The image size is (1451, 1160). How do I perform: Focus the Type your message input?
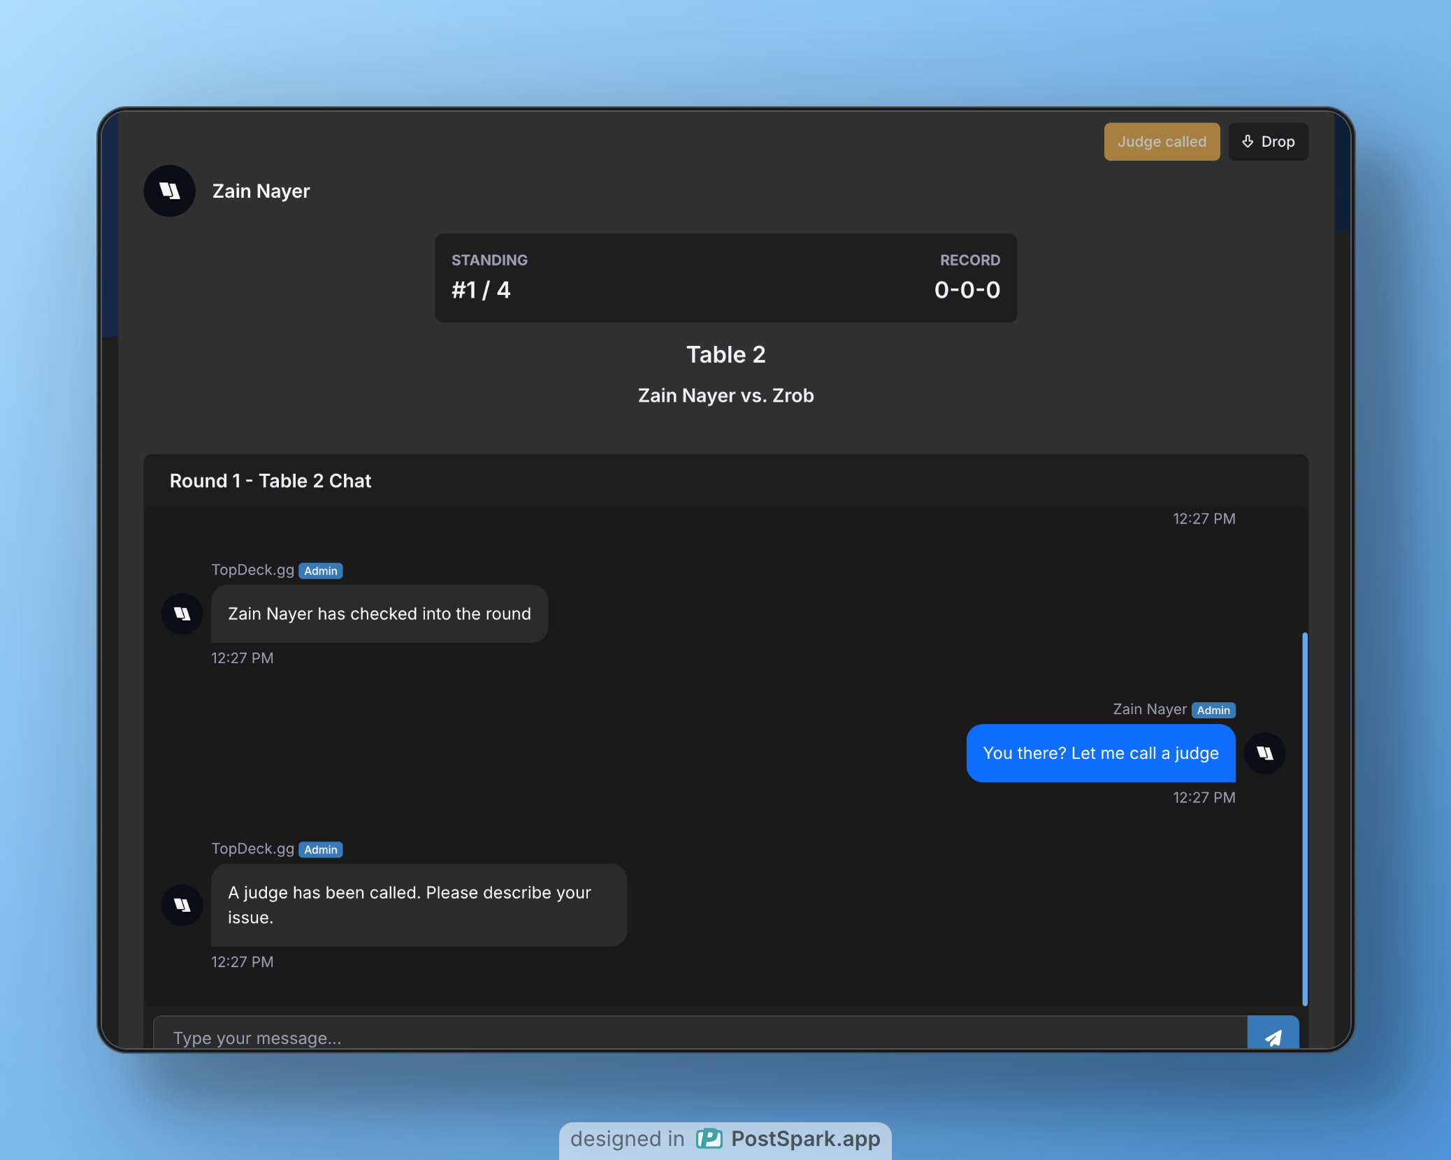pos(699,1037)
